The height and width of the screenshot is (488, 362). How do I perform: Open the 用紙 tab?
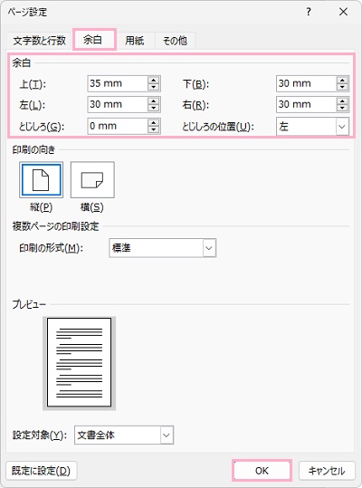pyautogui.click(x=134, y=41)
